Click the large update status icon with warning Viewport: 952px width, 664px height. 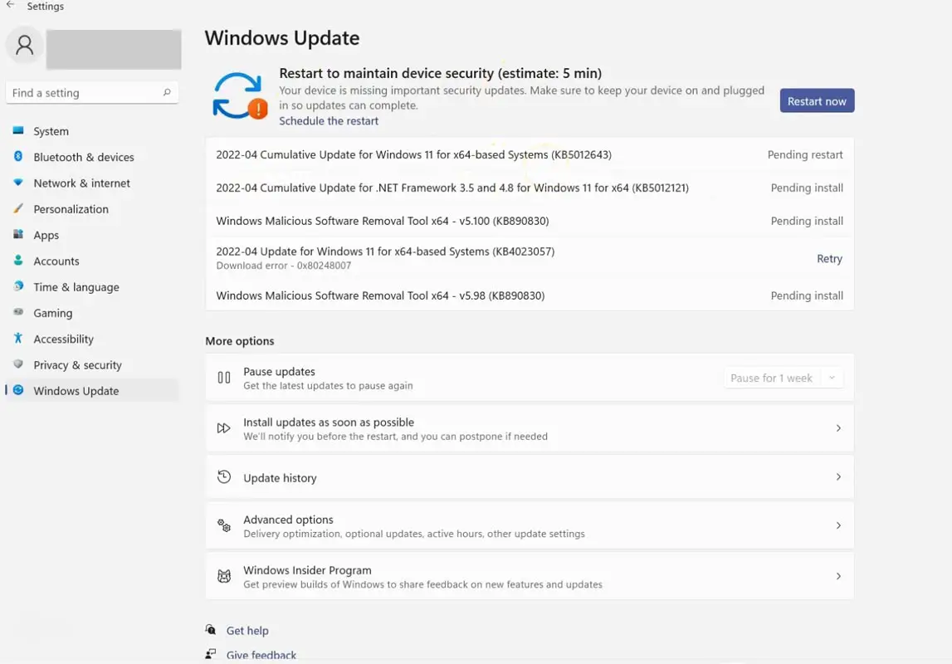240,96
